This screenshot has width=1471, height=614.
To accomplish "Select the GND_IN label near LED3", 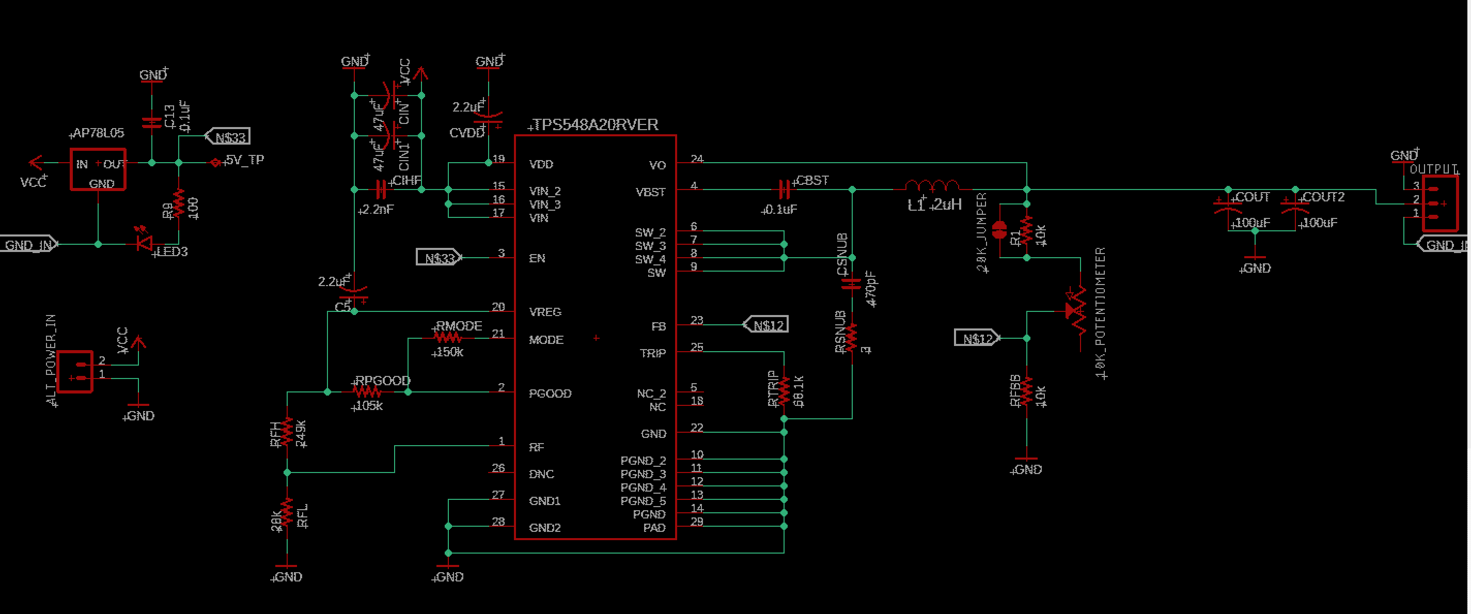I will tap(28, 244).
